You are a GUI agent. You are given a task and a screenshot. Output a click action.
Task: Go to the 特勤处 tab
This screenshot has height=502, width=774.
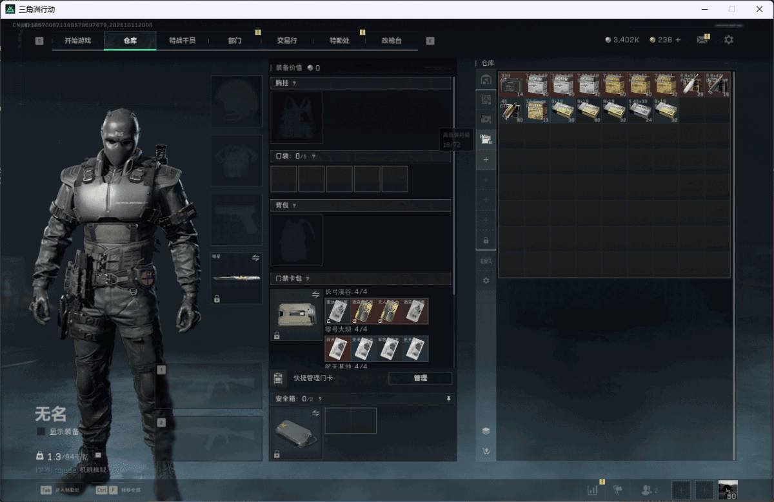(x=339, y=41)
